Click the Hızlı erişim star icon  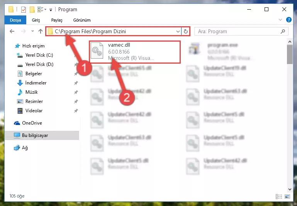17,46
